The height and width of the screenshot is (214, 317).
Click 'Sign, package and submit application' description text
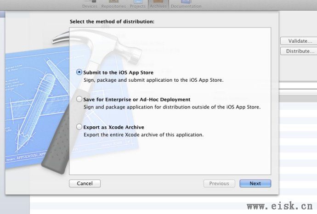coord(153,80)
